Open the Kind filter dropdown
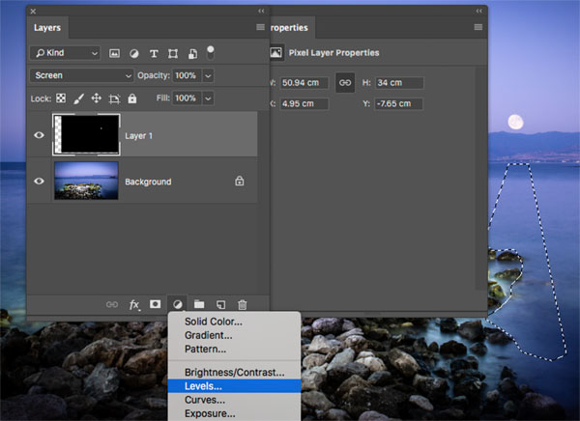 (x=67, y=53)
